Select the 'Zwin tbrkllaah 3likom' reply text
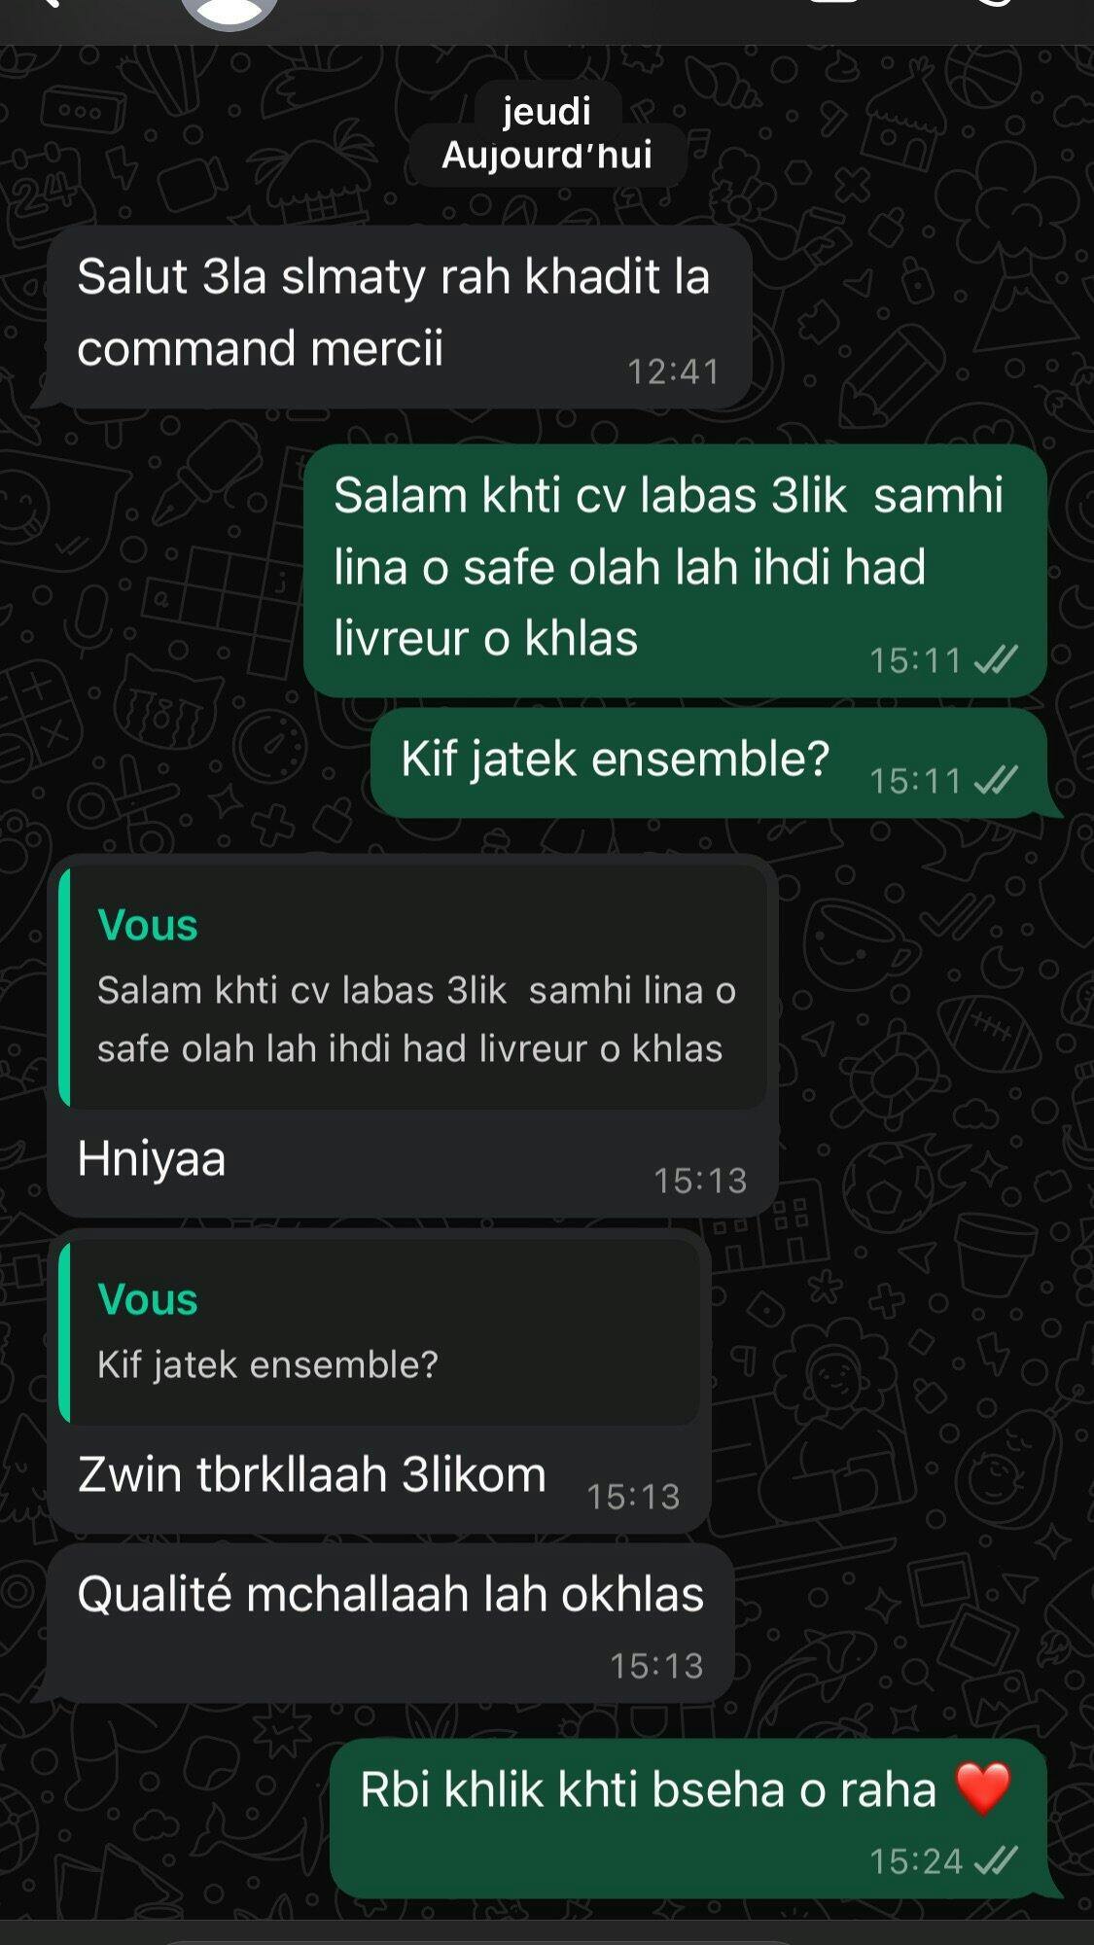 tap(312, 1474)
